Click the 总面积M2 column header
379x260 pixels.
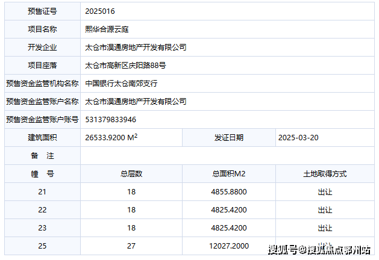tap(228, 174)
